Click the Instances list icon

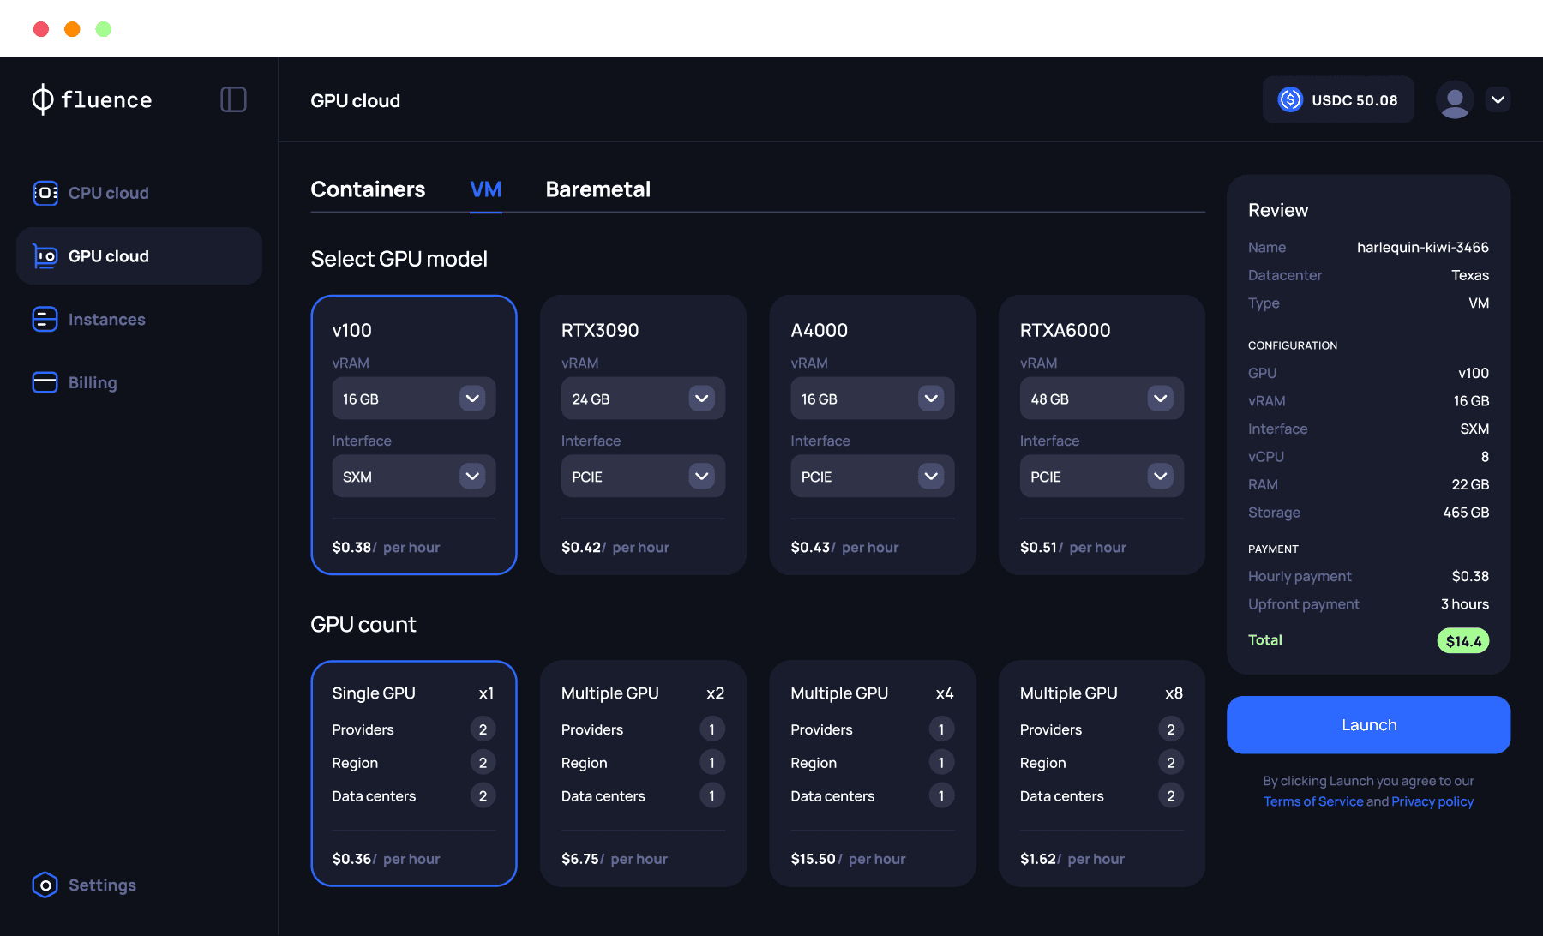click(45, 319)
